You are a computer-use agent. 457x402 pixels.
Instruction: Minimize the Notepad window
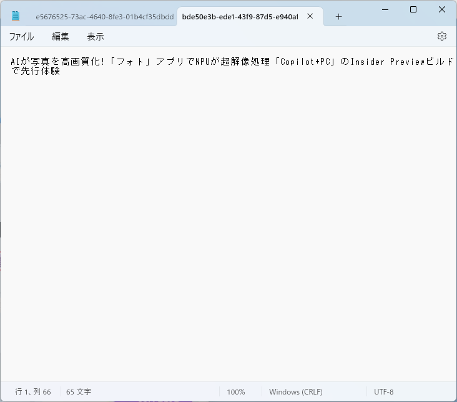click(x=385, y=9)
